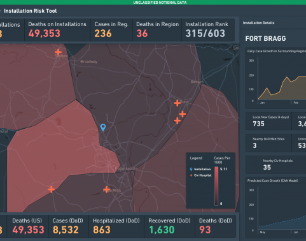This screenshot has width=306, height=241.
Task: Select the Deaths (US) 49,353 stat
Action: point(28,226)
